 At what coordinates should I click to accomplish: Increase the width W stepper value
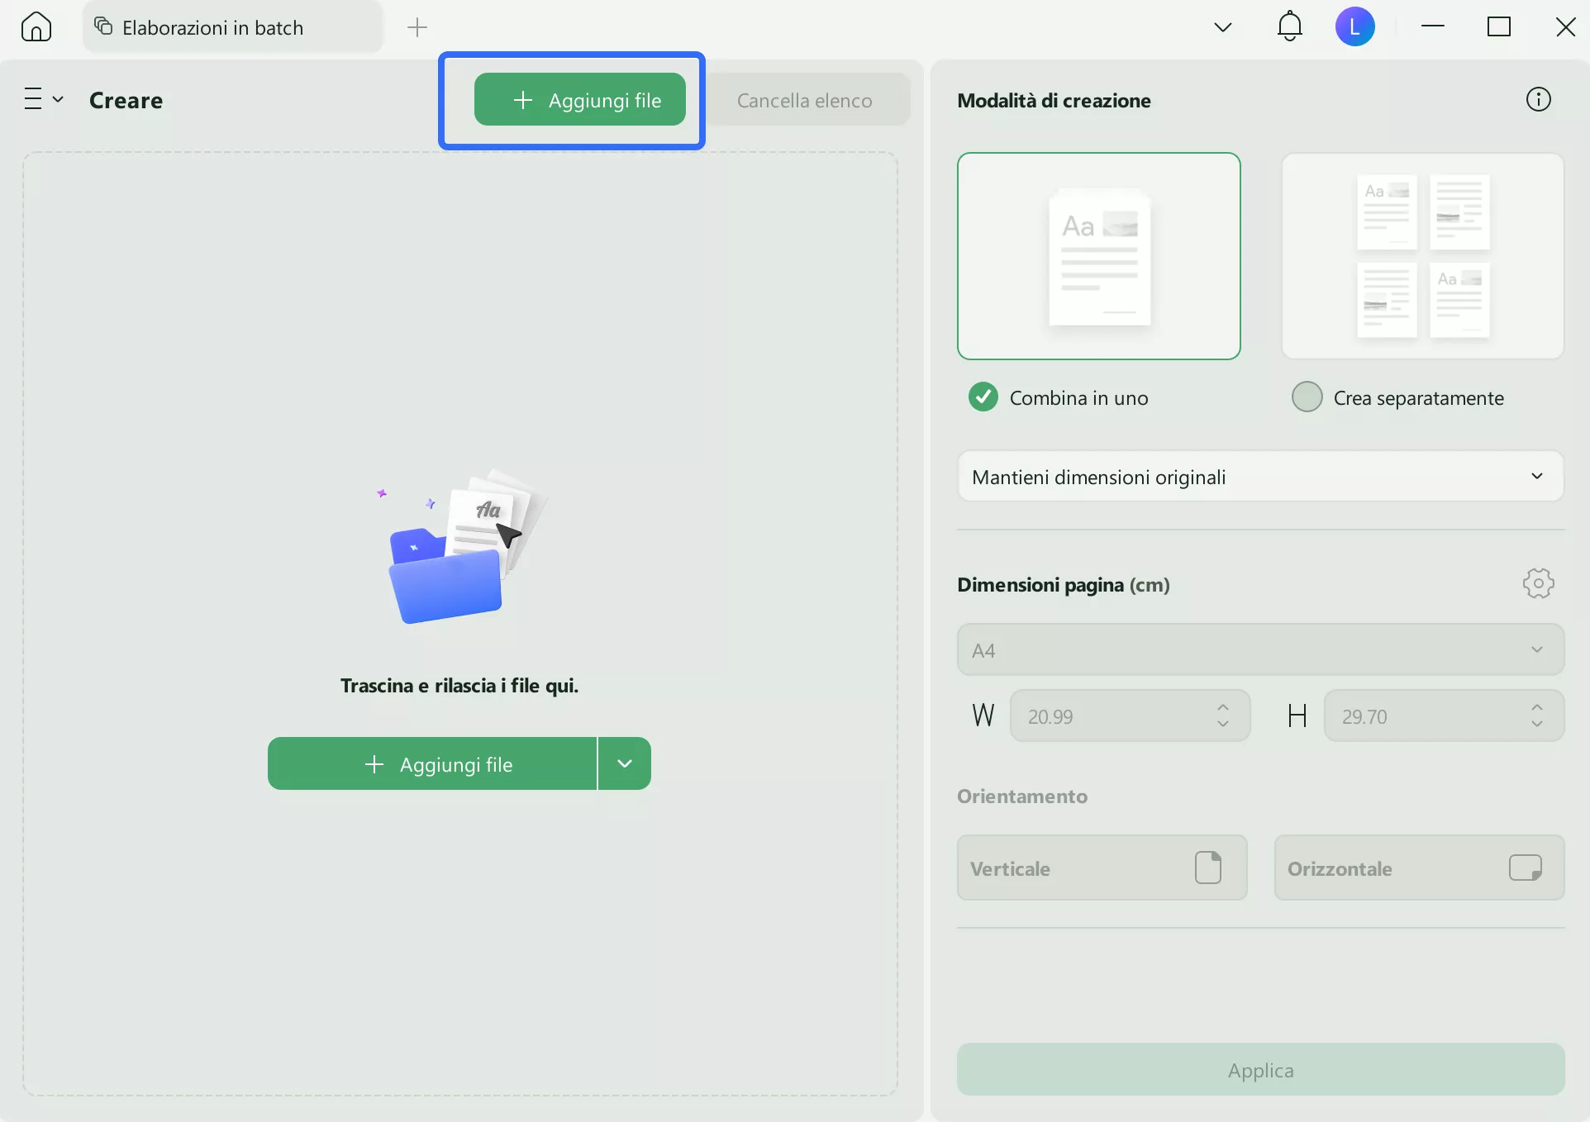point(1223,708)
